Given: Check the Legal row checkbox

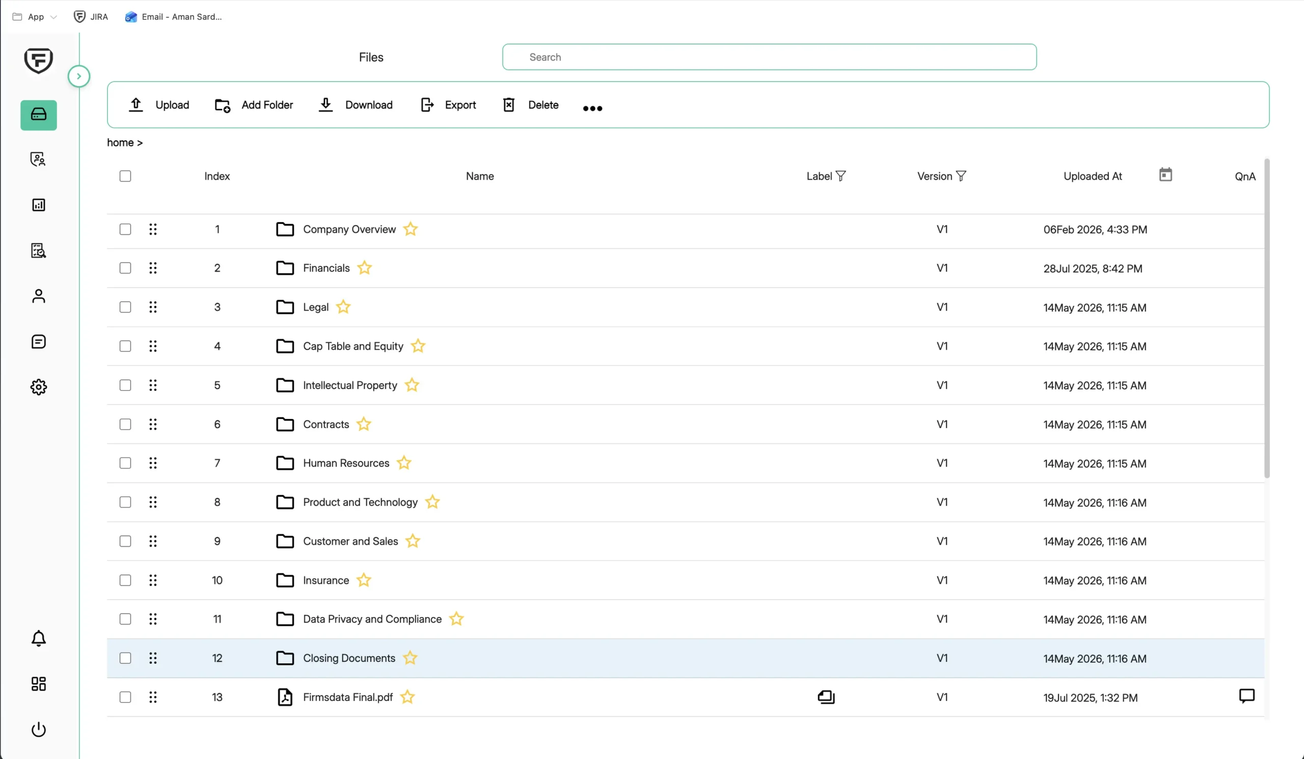Looking at the screenshot, I should tap(125, 307).
